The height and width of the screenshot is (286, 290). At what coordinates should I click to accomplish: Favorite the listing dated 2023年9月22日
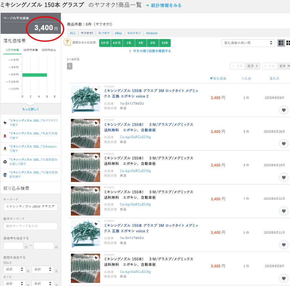click(284, 211)
